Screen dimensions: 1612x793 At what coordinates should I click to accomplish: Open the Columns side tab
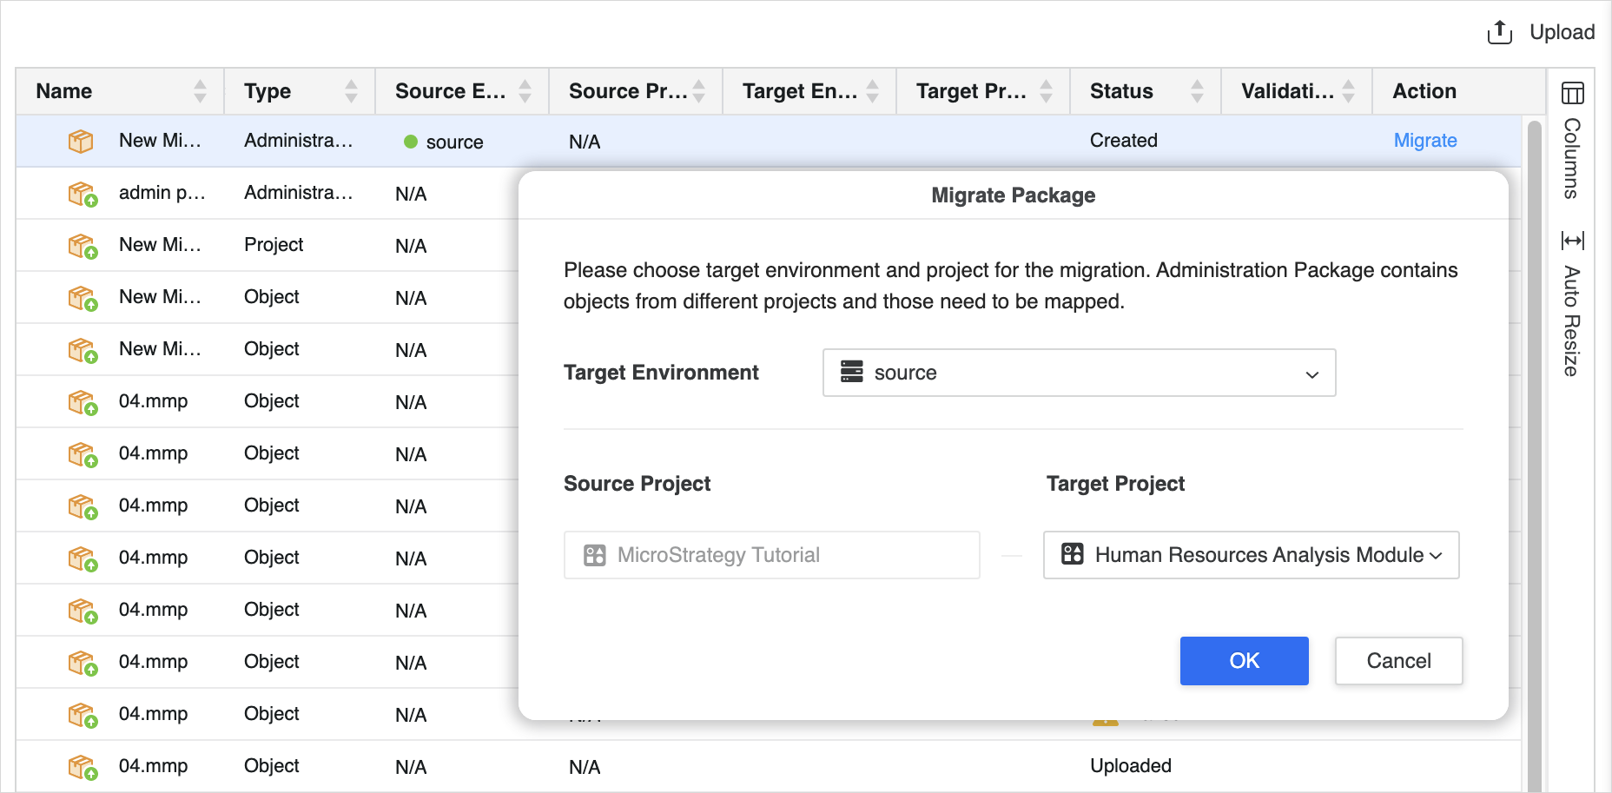click(1572, 159)
